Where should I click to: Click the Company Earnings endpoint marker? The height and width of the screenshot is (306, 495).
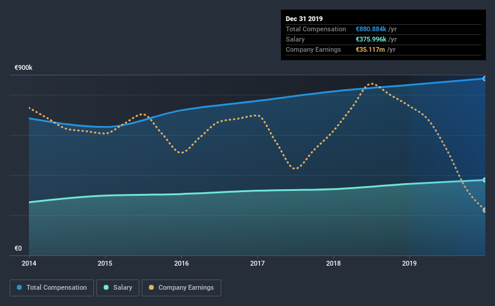tap(484, 210)
